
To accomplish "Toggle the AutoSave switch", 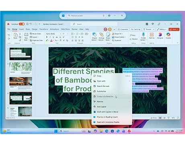I will 22,24.
